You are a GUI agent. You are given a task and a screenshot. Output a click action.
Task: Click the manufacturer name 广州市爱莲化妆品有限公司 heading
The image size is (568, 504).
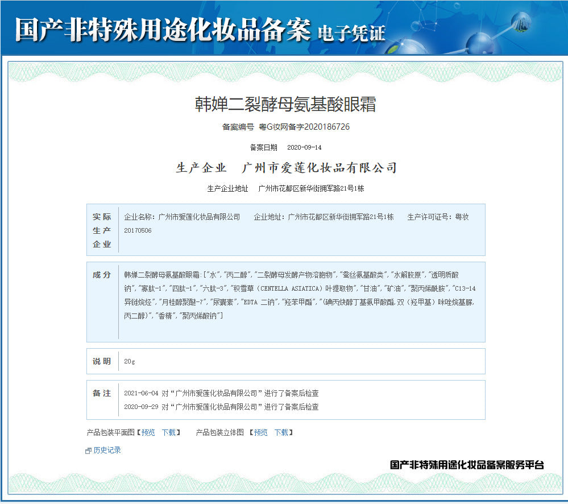coord(319,168)
